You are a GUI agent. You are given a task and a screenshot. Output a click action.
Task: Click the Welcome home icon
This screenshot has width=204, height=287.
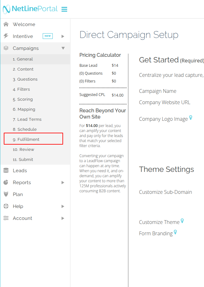(x=6, y=24)
